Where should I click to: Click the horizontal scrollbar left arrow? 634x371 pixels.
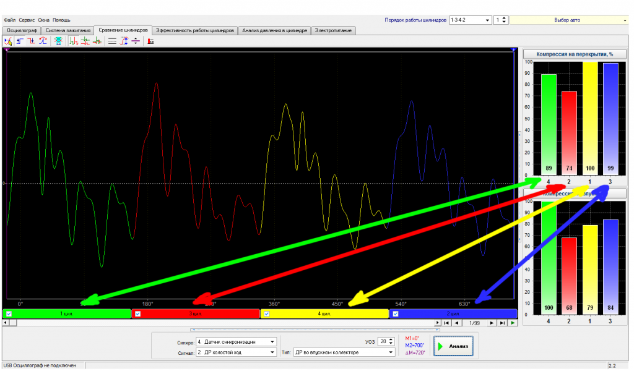[5, 323]
